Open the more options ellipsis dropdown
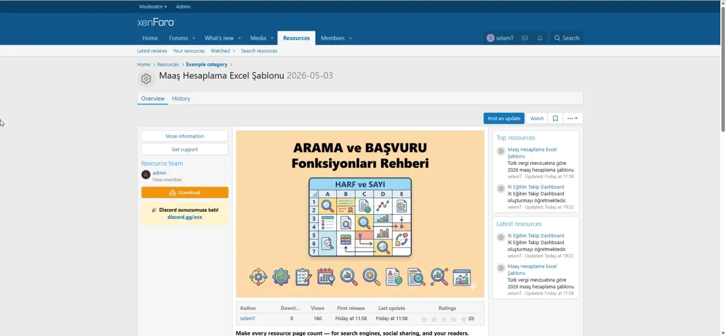Viewport: 726px width, 336px height. (x=573, y=118)
